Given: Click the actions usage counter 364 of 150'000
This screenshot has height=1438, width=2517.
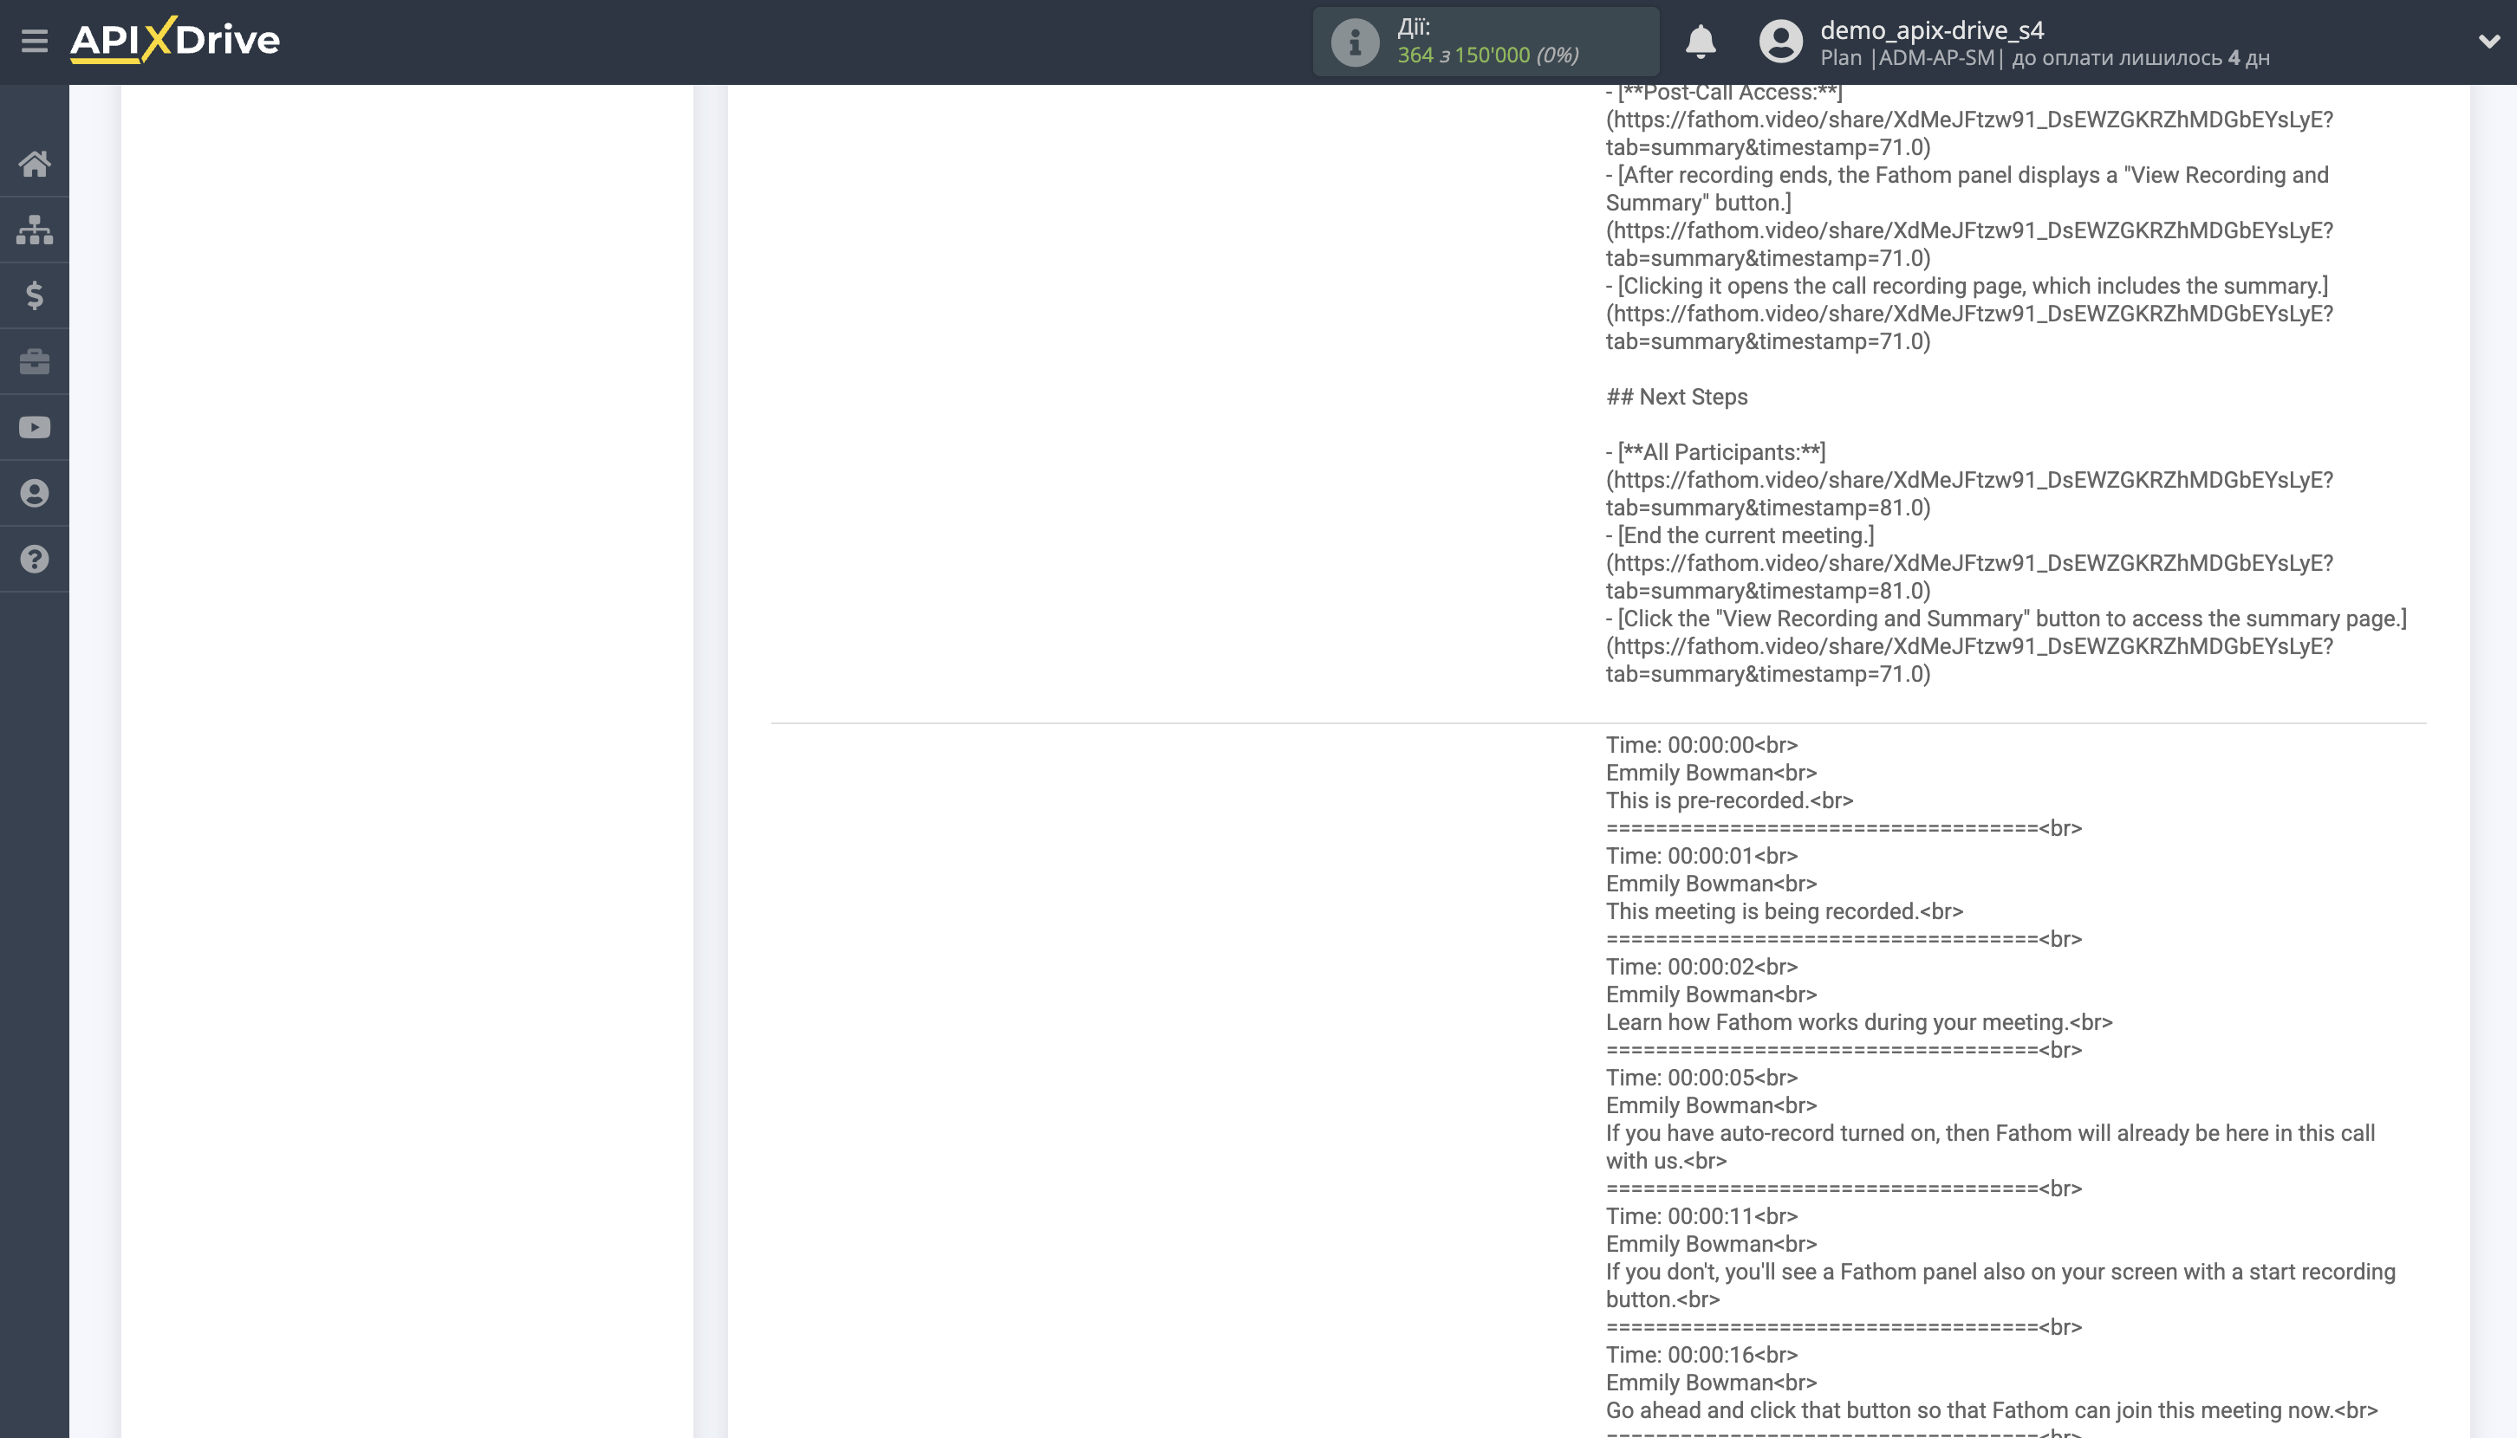Looking at the screenshot, I should (1487, 55).
